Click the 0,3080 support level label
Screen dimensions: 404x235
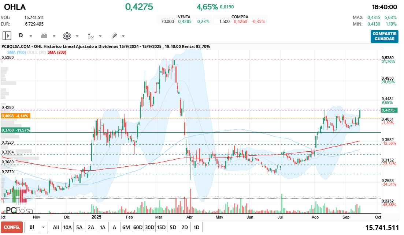click(7, 162)
